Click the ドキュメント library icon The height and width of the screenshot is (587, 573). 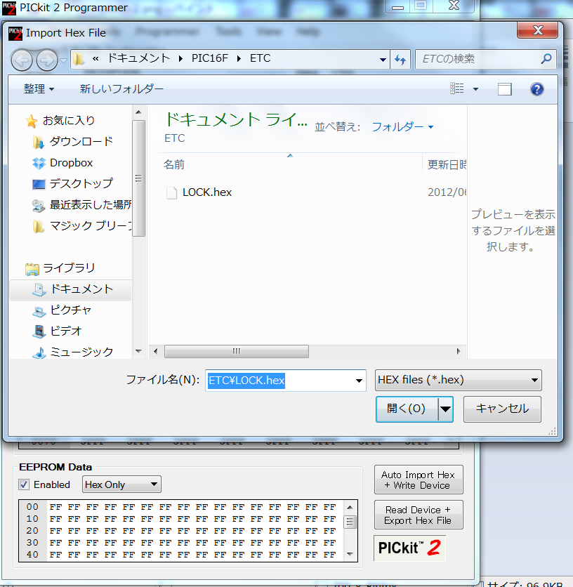(39, 289)
